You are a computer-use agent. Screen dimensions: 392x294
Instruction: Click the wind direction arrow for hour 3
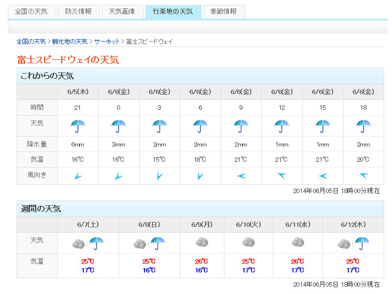pyautogui.click(x=159, y=176)
